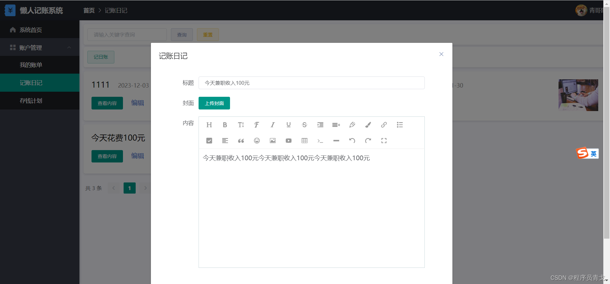Click the 查询 search button

point(182,35)
